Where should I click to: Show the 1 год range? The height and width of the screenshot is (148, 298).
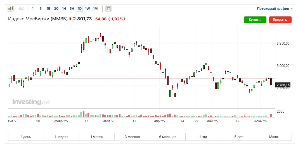203,137
